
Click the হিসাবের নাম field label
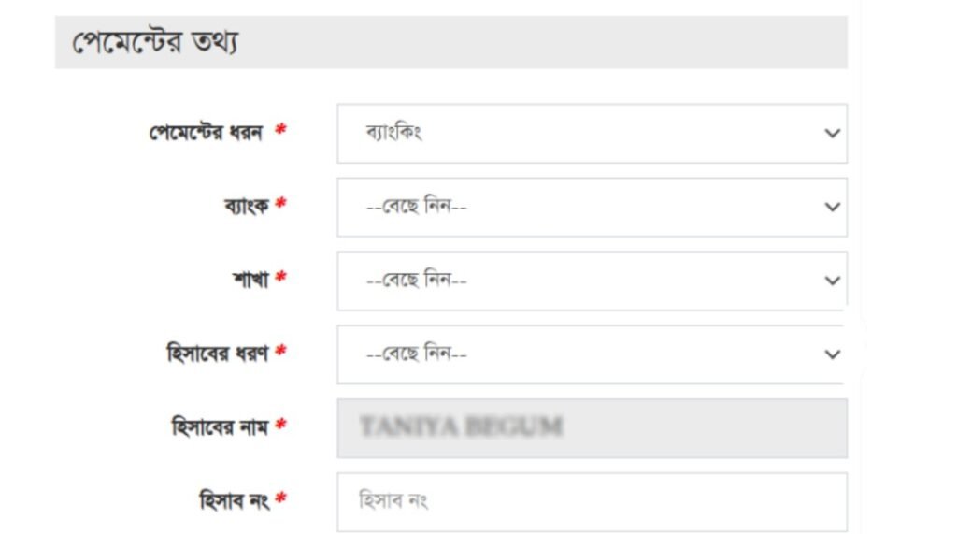(x=221, y=427)
